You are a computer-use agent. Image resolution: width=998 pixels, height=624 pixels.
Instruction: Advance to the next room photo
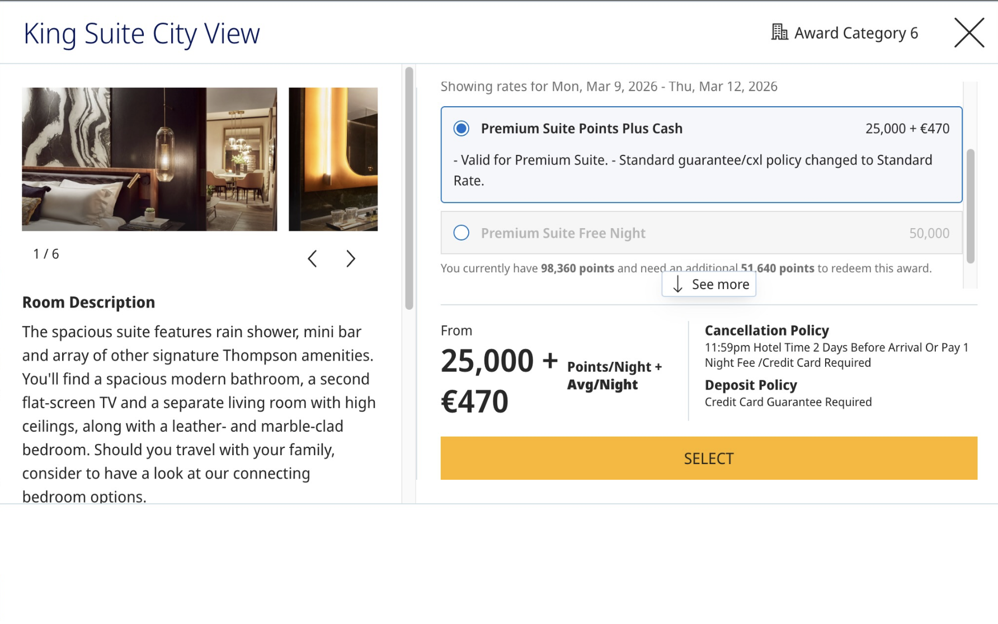[351, 259]
